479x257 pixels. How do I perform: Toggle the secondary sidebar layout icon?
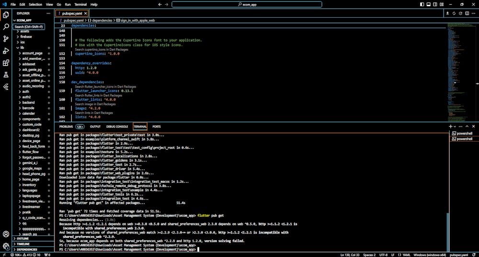[x=435, y=4]
